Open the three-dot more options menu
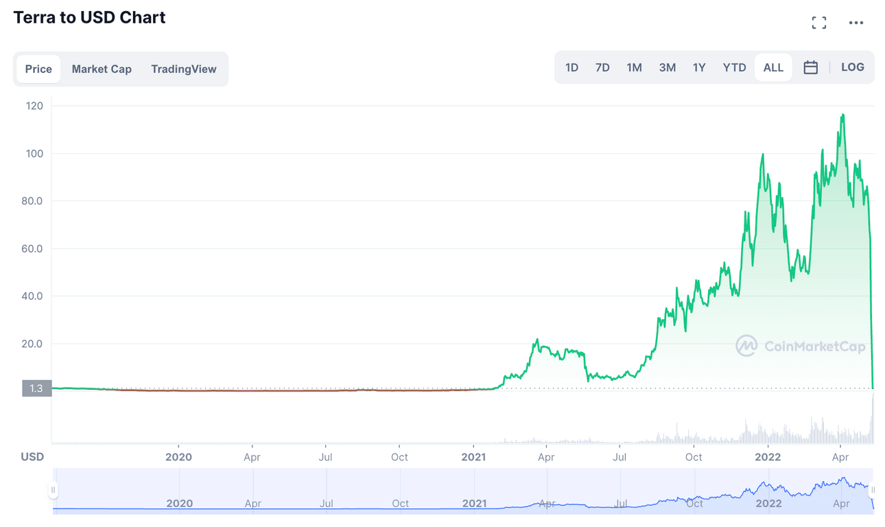The image size is (885, 527). click(855, 23)
